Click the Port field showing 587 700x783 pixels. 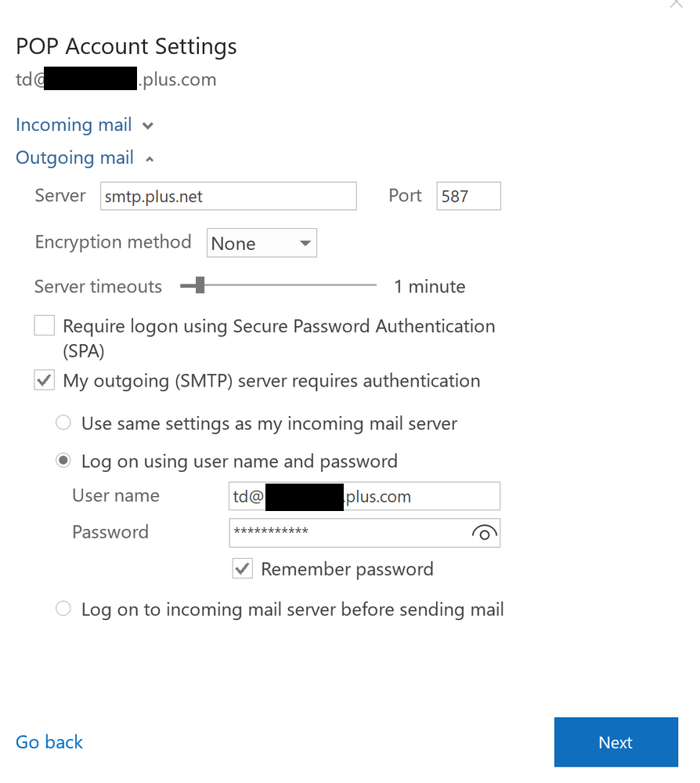[467, 196]
